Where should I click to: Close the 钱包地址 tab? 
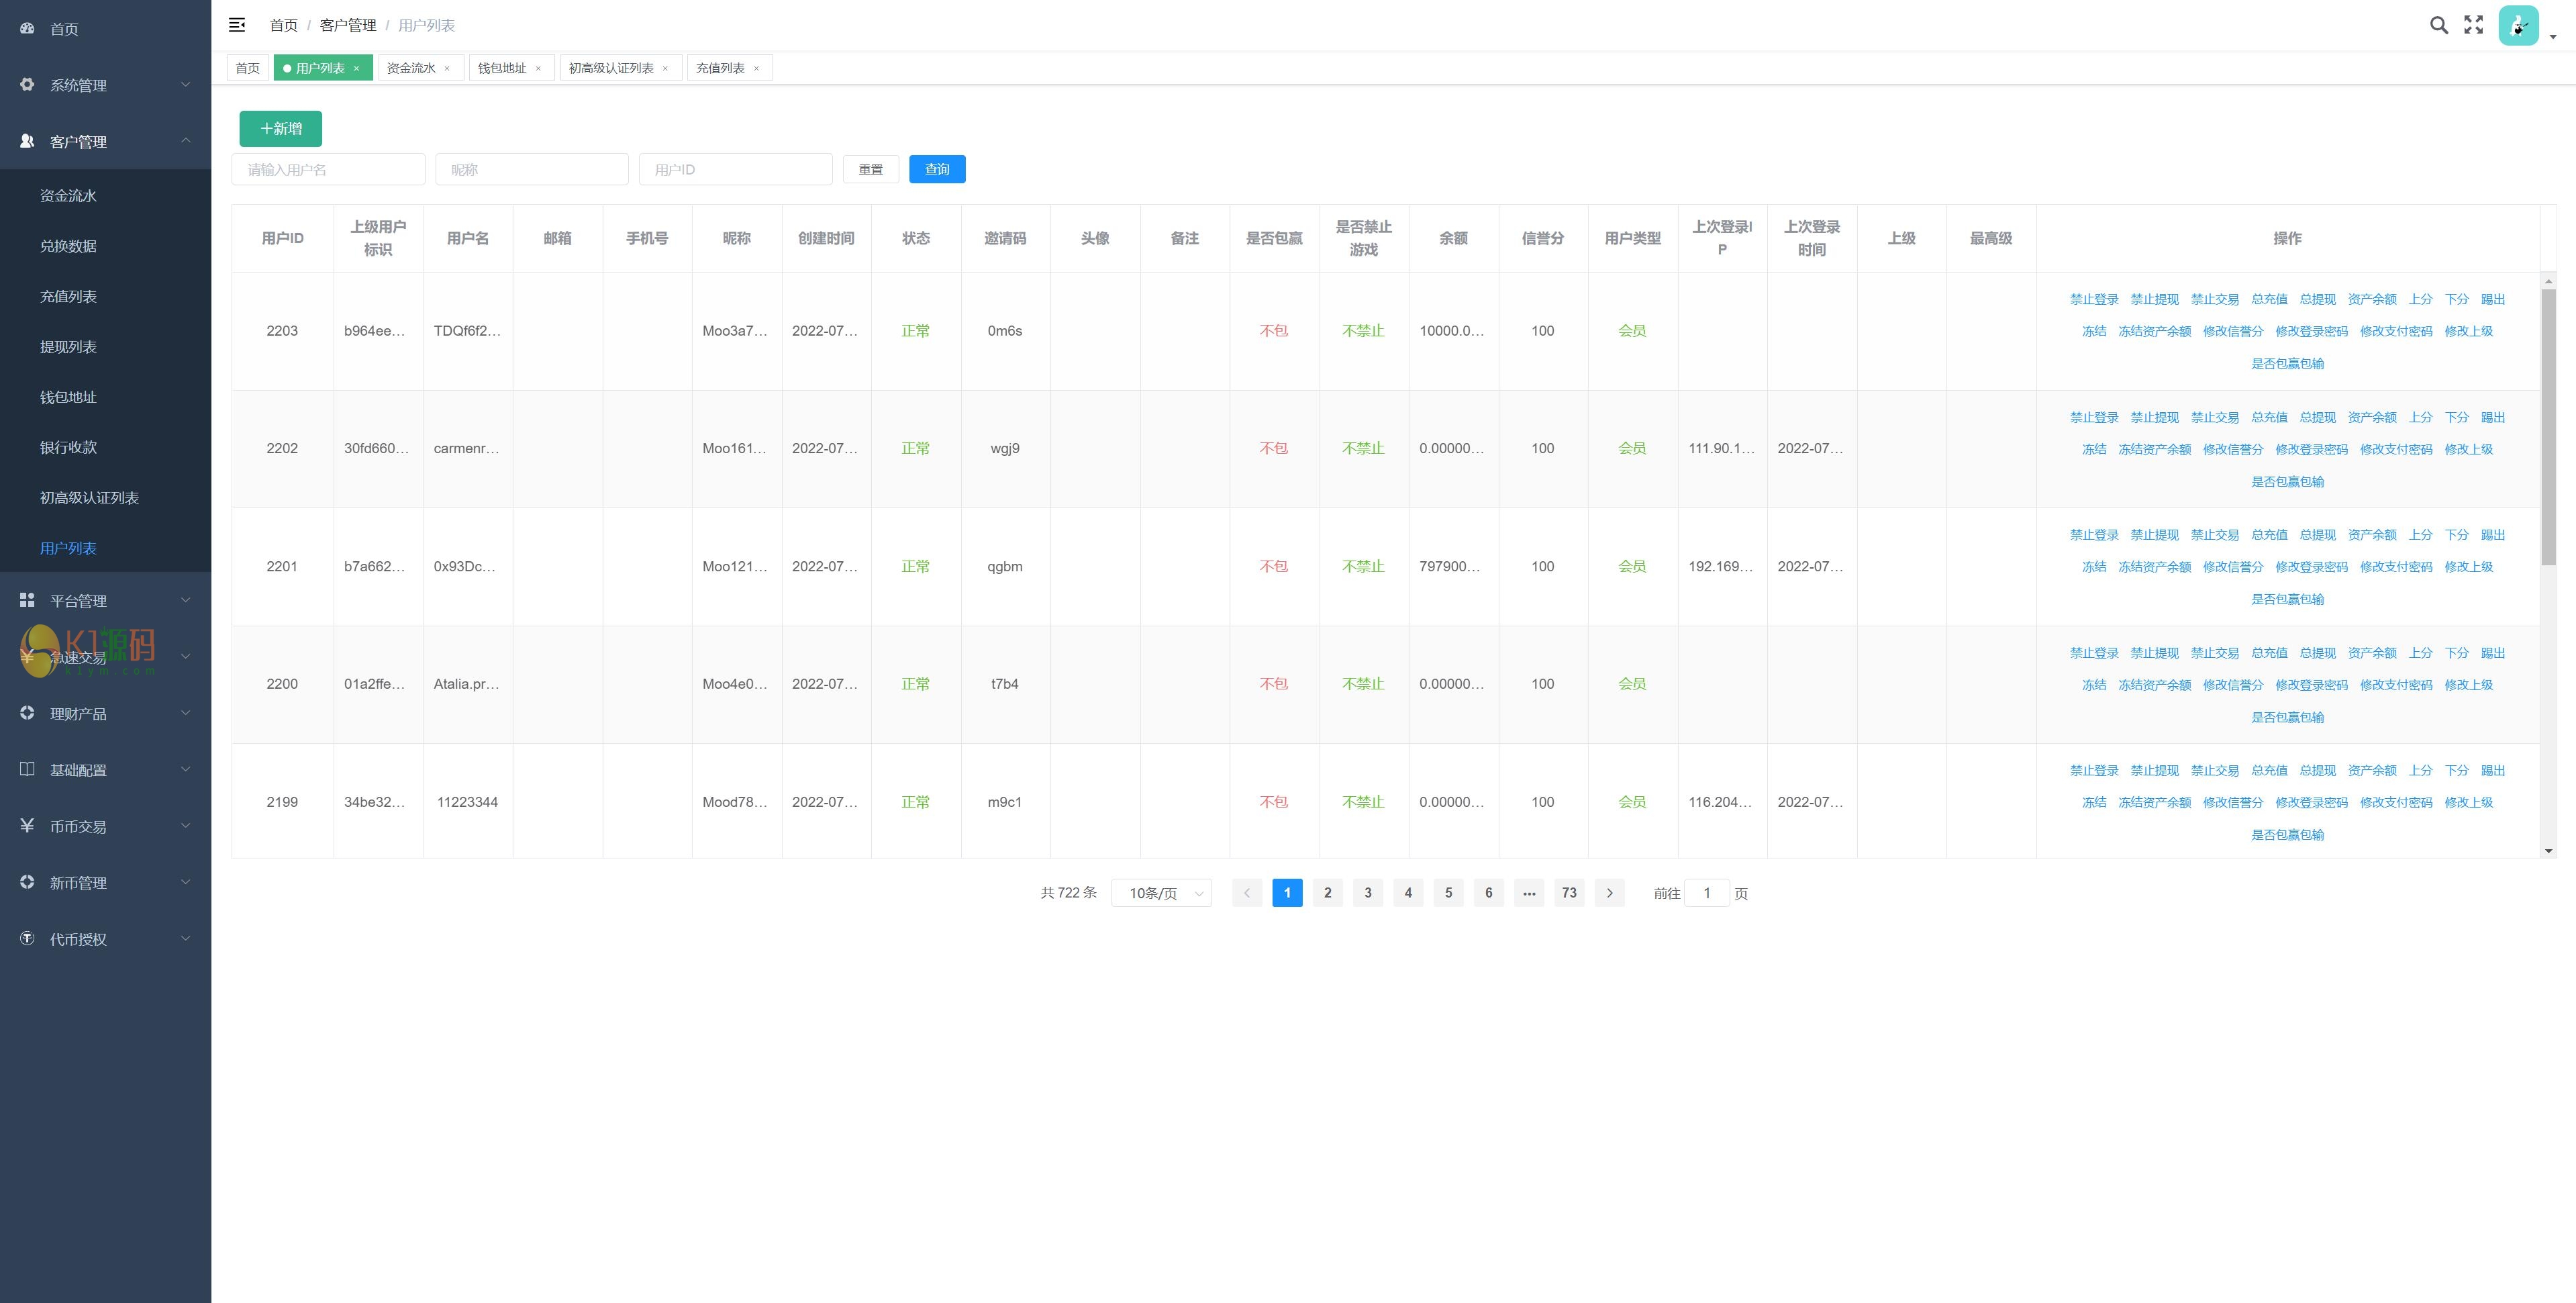[538, 68]
